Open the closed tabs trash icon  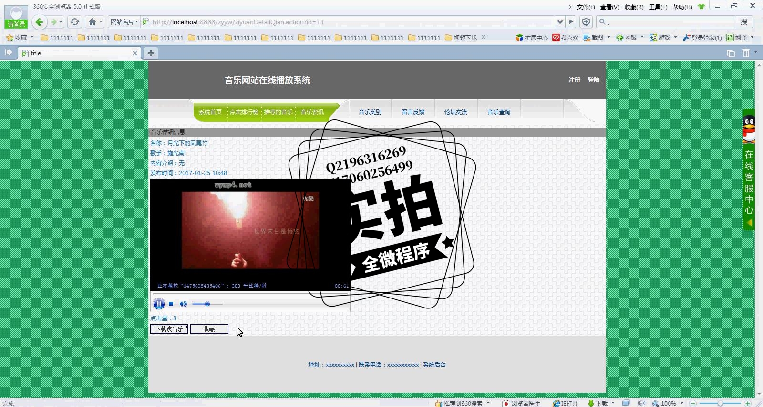(746, 53)
